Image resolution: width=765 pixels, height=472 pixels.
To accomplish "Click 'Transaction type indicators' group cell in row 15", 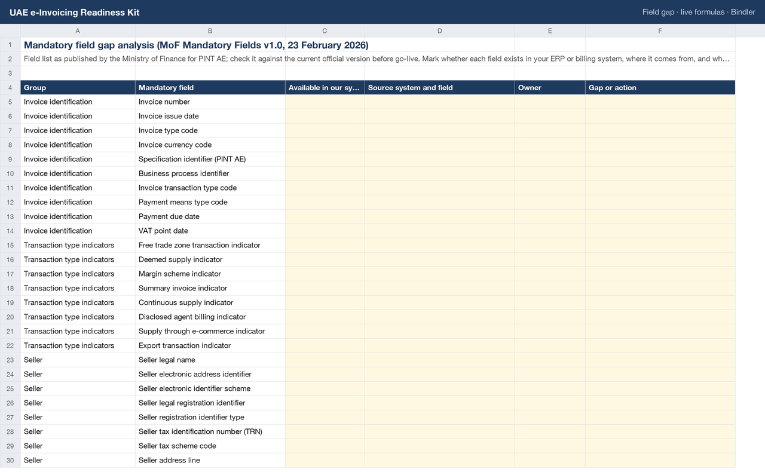I will 78,245.
